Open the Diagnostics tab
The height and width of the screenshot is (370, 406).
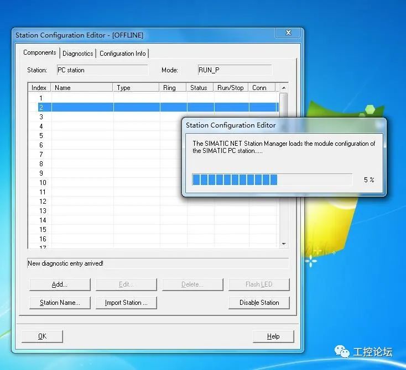[77, 54]
